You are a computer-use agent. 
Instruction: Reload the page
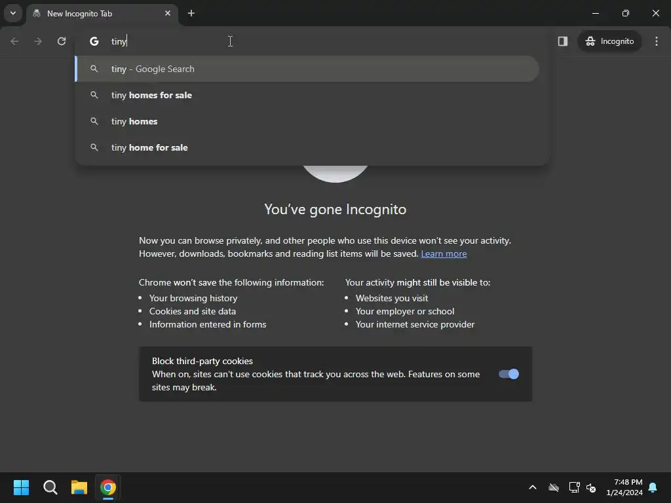click(x=62, y=41)
